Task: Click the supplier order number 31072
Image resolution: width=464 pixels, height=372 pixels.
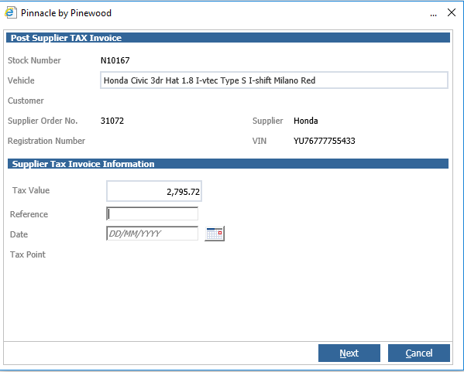Action: tap(112, 121)
